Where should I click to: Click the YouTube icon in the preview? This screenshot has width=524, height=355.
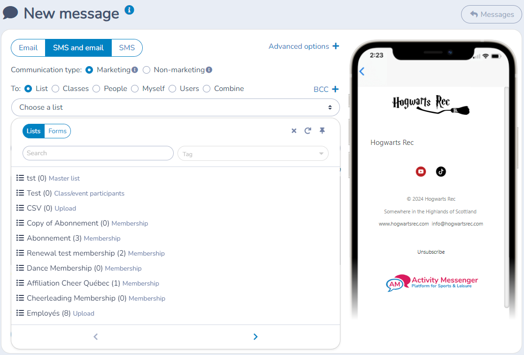point(421,172)
